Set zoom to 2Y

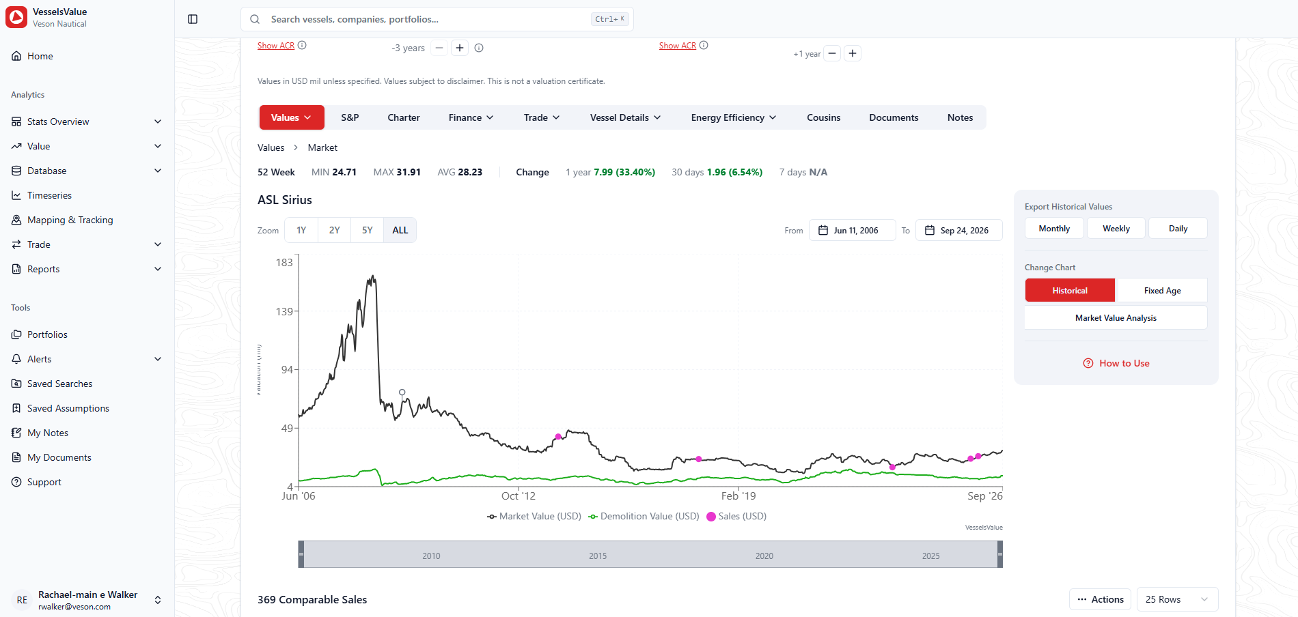click(334, 230)
